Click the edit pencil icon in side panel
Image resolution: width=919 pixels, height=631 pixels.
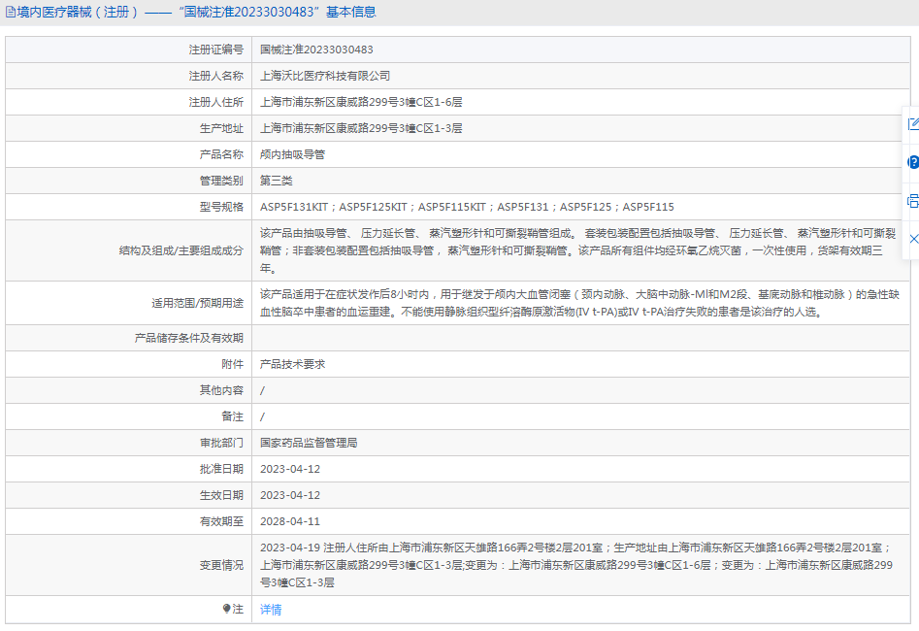[x=913, y=123]
